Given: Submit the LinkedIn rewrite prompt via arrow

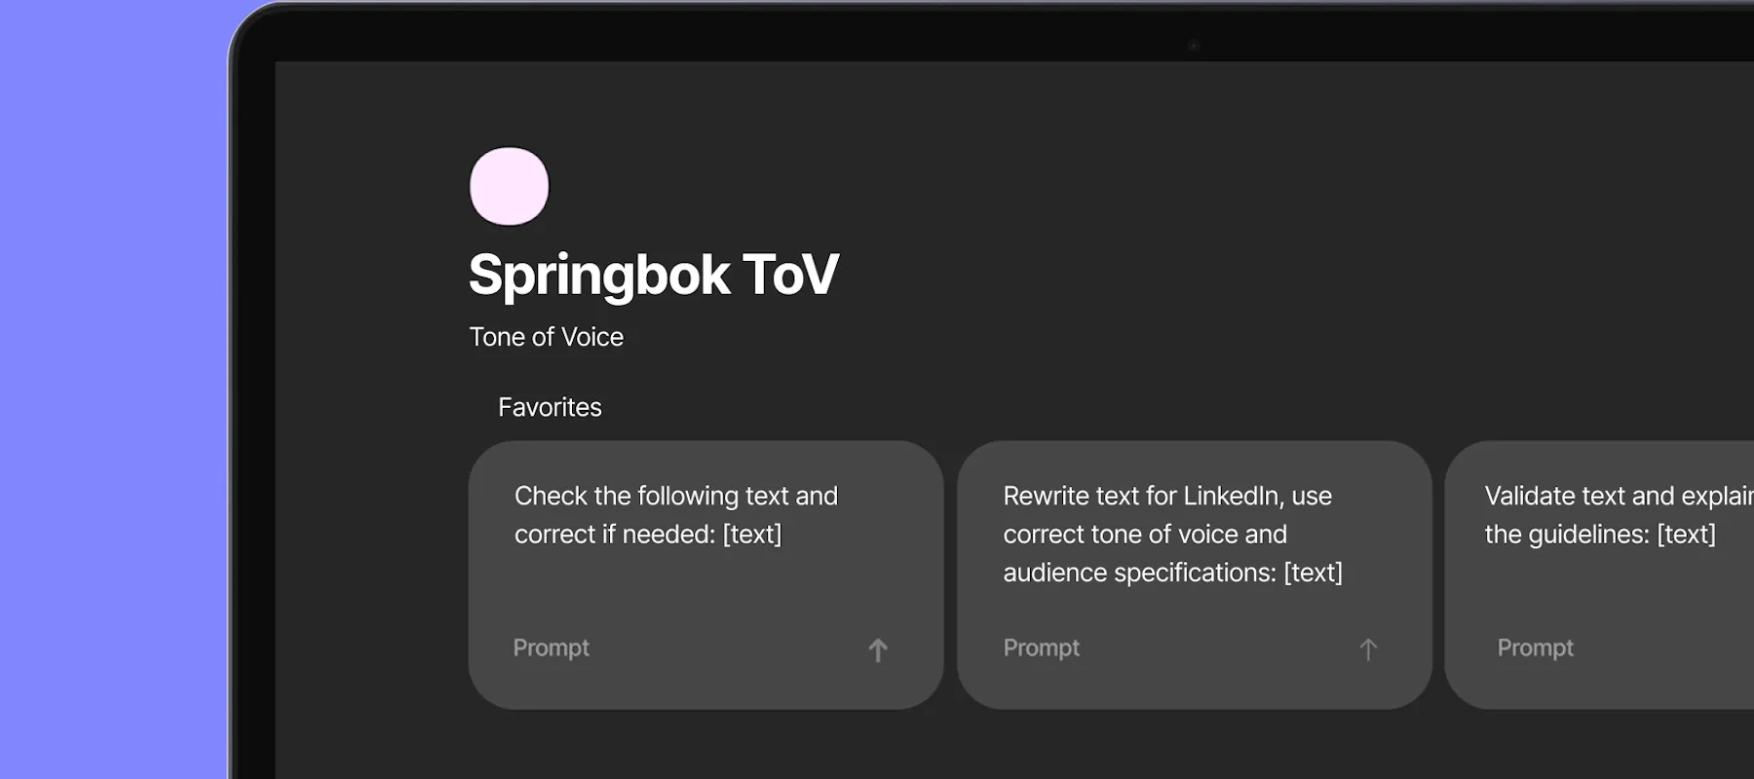Looking at the screenshot, I should click(x=1368, y=649).
